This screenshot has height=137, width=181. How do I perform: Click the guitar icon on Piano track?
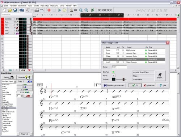(x=17, y=27)
